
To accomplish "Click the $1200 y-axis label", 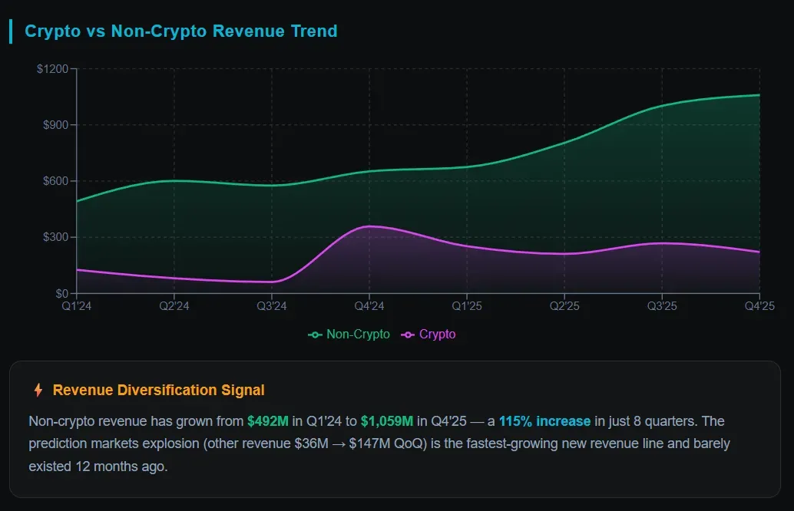I will point(52,69).
